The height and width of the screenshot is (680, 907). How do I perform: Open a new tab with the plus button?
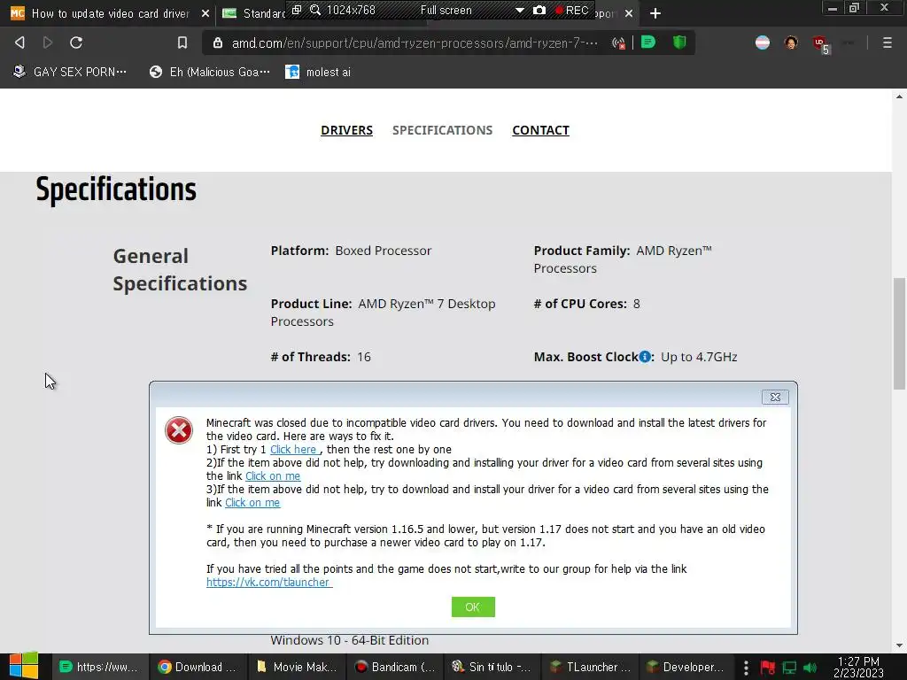click(655, 13)
